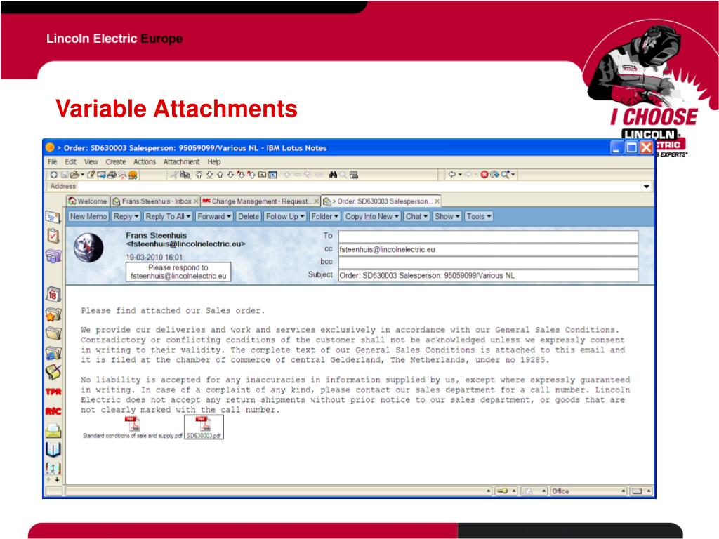Click the Please respond to box
Screen dimensions: 719x539
point(178,272)
